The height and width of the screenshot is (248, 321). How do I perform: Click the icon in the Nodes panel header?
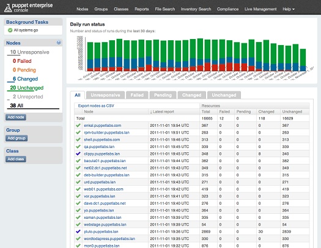click(x=59, y=43)
